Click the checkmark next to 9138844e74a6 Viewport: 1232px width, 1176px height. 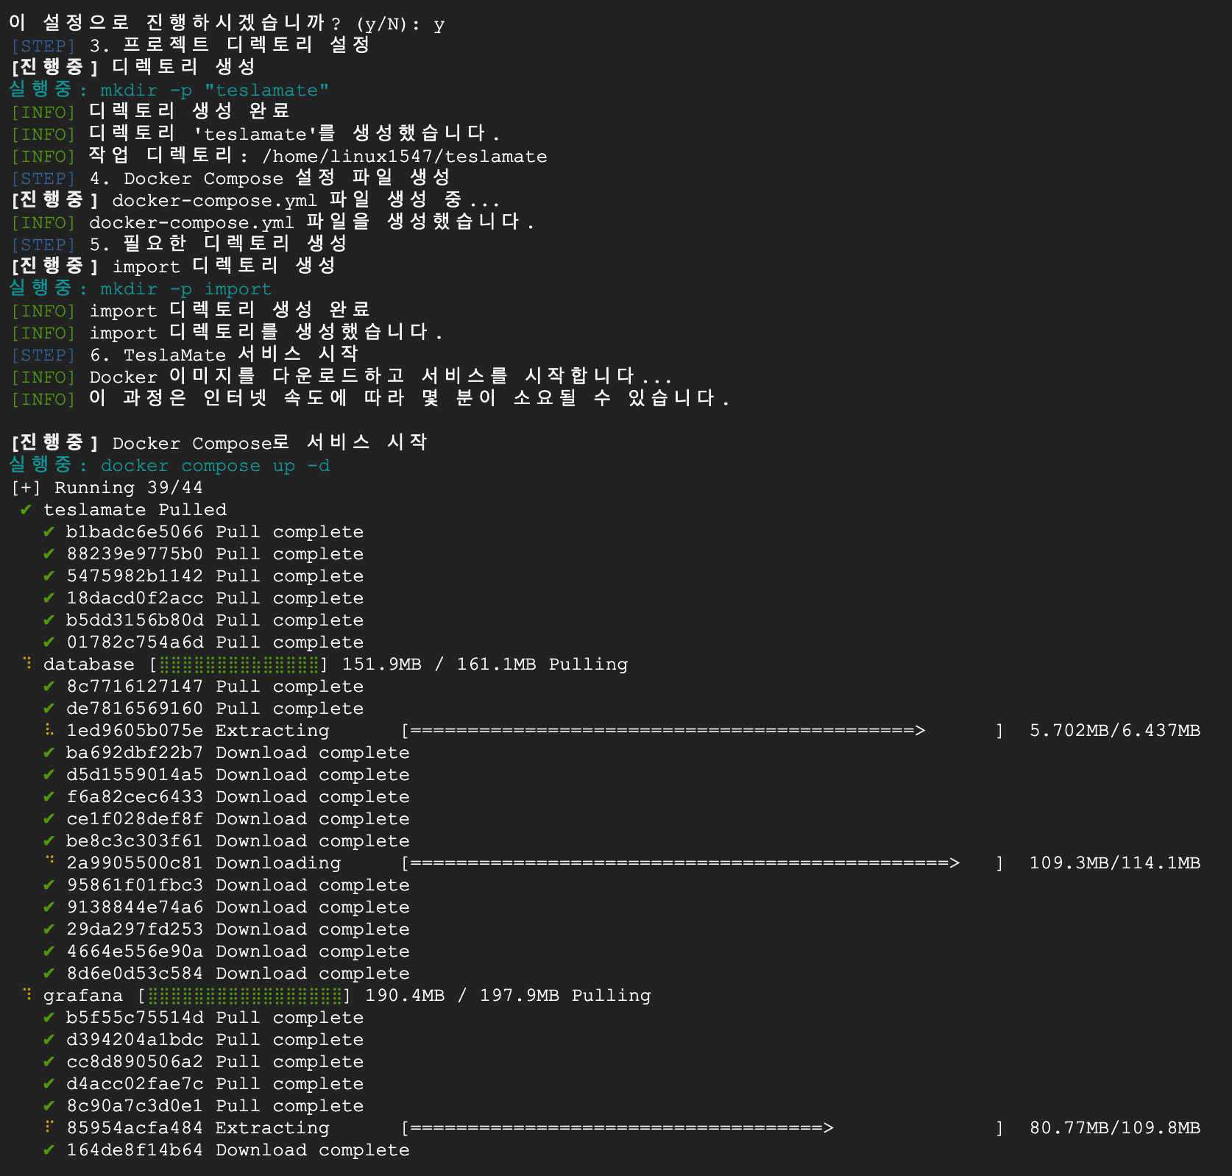[49, 907]
